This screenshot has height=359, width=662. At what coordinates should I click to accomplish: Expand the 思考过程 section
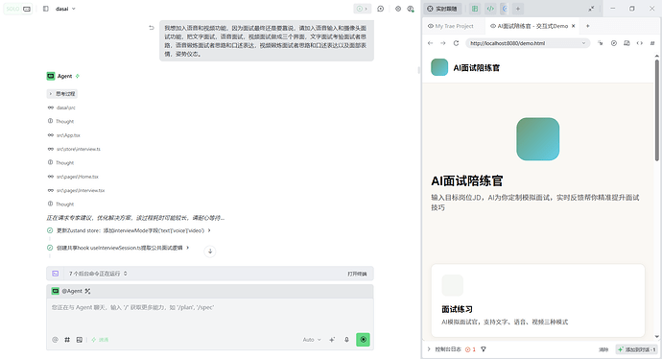click(x=61, y=94)
